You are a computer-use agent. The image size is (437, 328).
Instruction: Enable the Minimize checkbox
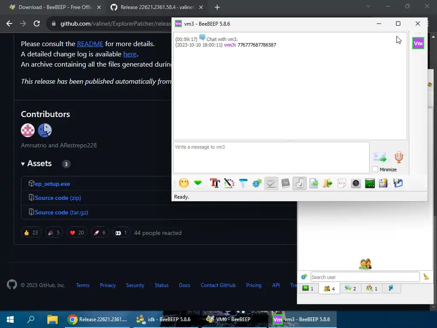pyautogui.click(x=375, y=169)
